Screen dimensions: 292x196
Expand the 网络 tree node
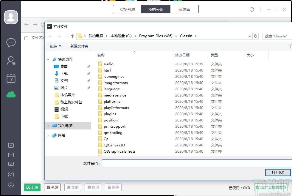click(48, 135)
